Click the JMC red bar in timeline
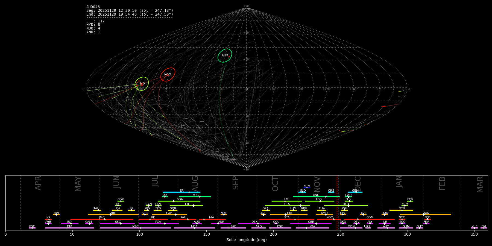The height and width of the screenshot is (246, 492). point(102,219)
